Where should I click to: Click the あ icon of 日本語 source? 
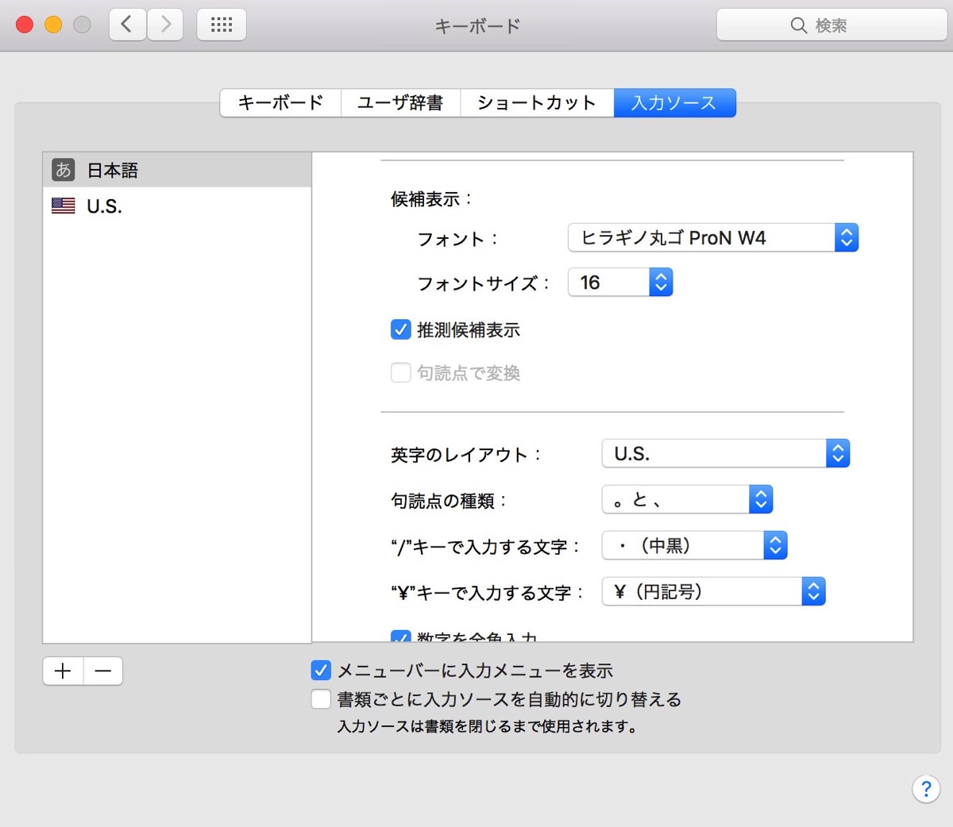63,169
